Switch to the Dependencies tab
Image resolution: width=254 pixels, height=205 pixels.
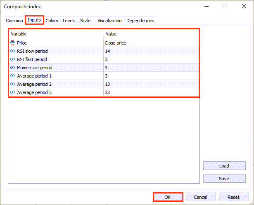click(x=140, y=21)
